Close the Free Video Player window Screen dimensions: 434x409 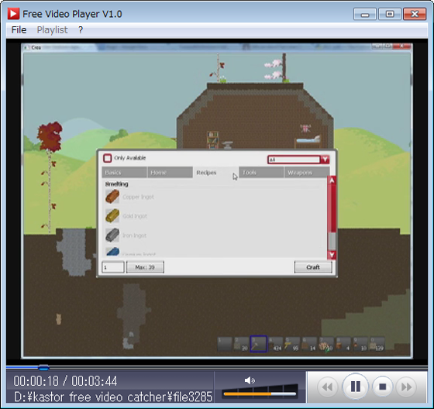[415, 14]
